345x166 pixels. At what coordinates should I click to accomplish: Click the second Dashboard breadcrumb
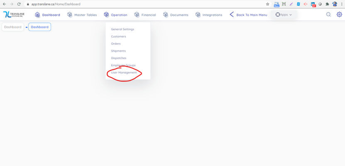click(39, 27)
